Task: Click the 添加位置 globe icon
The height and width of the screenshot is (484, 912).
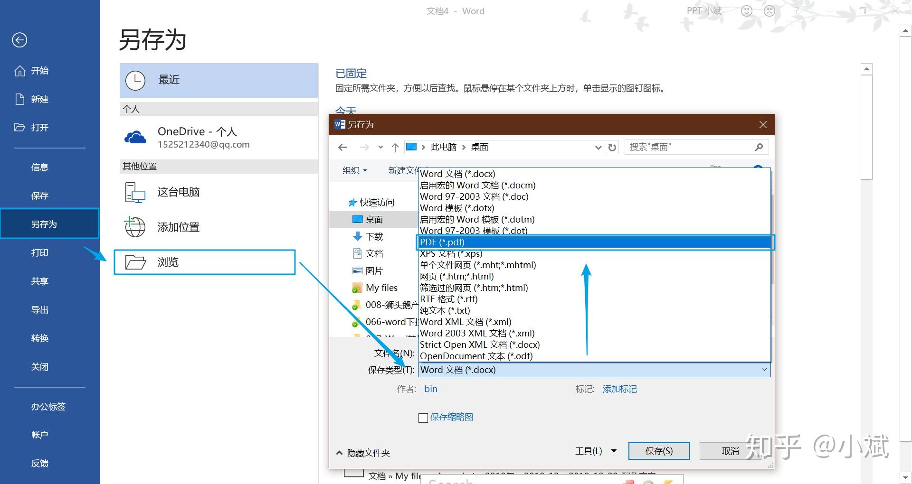Action: click(x=135, y=227)
